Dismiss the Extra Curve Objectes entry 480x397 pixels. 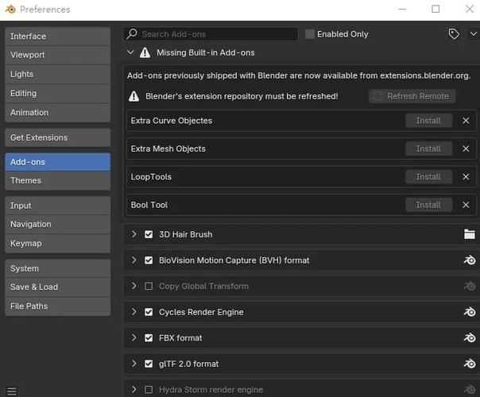[466, 121]
